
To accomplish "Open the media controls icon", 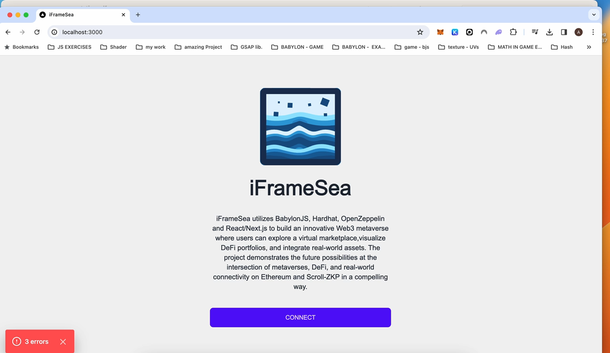I will pyautogui.click(x=535, y=32).
